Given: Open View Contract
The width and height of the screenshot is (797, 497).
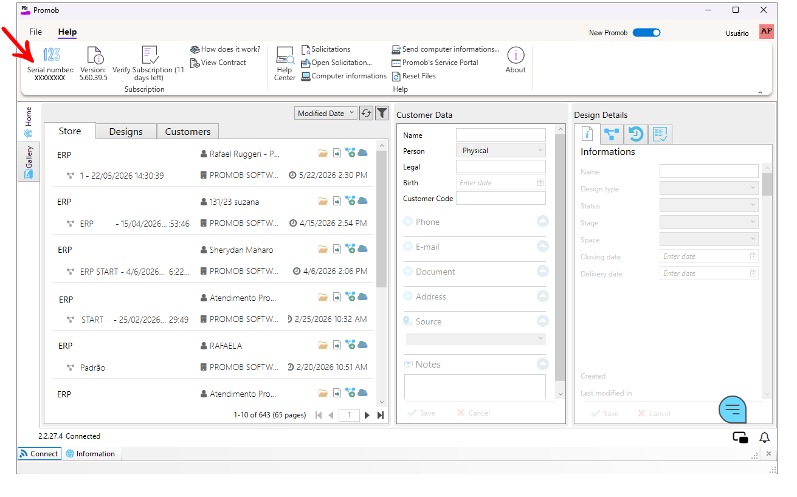Looking at the screenshot, I should click(218, 63).
